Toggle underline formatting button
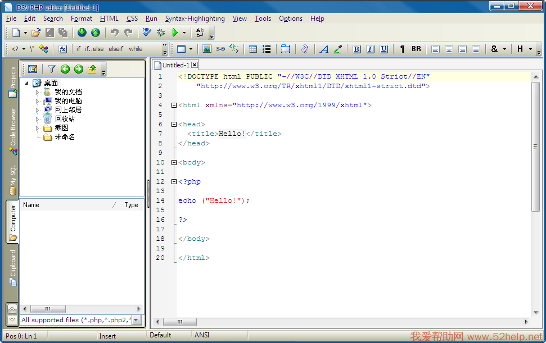Image resolution: width=546 pixels, height=343 pixels. 383,49
